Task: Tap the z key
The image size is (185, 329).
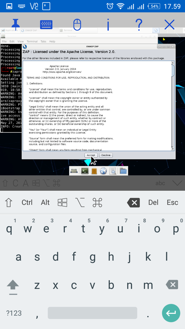Action: pyautogui.click(x=37, y=285)
